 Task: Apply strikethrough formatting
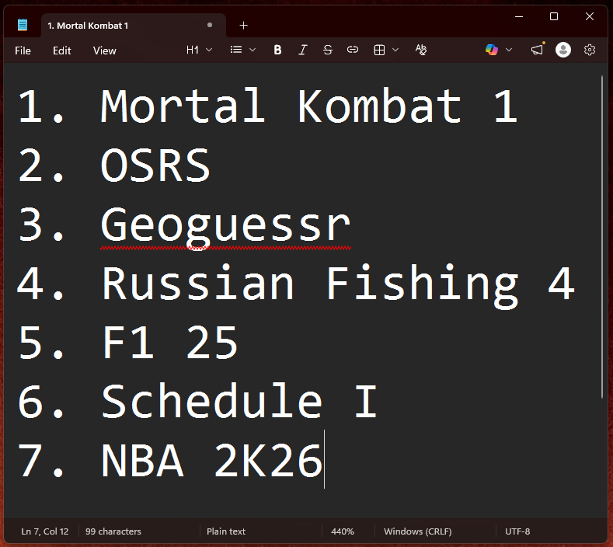point(328,50)
